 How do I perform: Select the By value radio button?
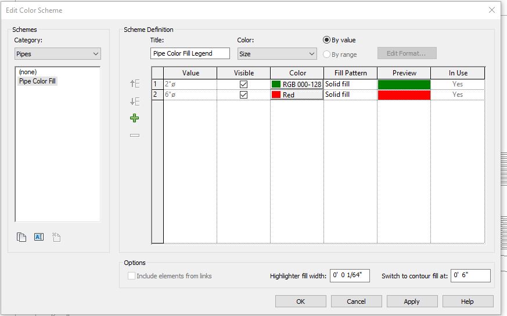pyautogui.click(x=326, y=40)
